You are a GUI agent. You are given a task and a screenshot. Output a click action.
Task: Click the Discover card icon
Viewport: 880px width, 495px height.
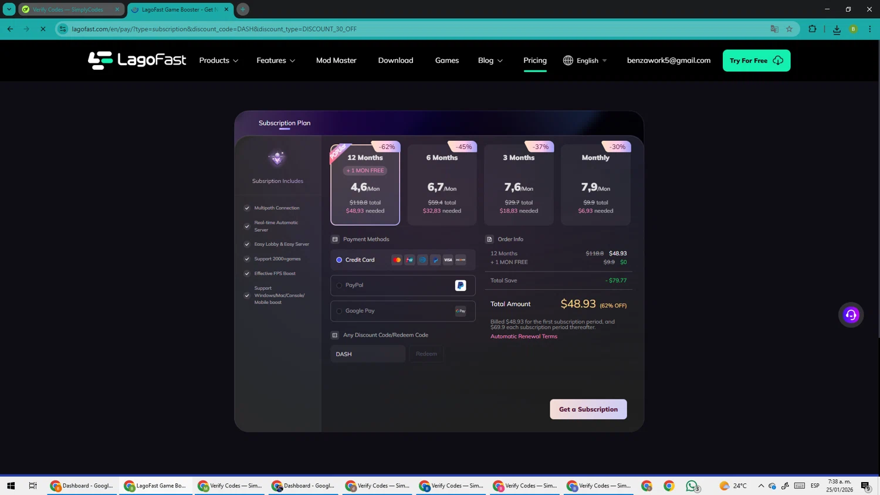(x=461, y=260)
